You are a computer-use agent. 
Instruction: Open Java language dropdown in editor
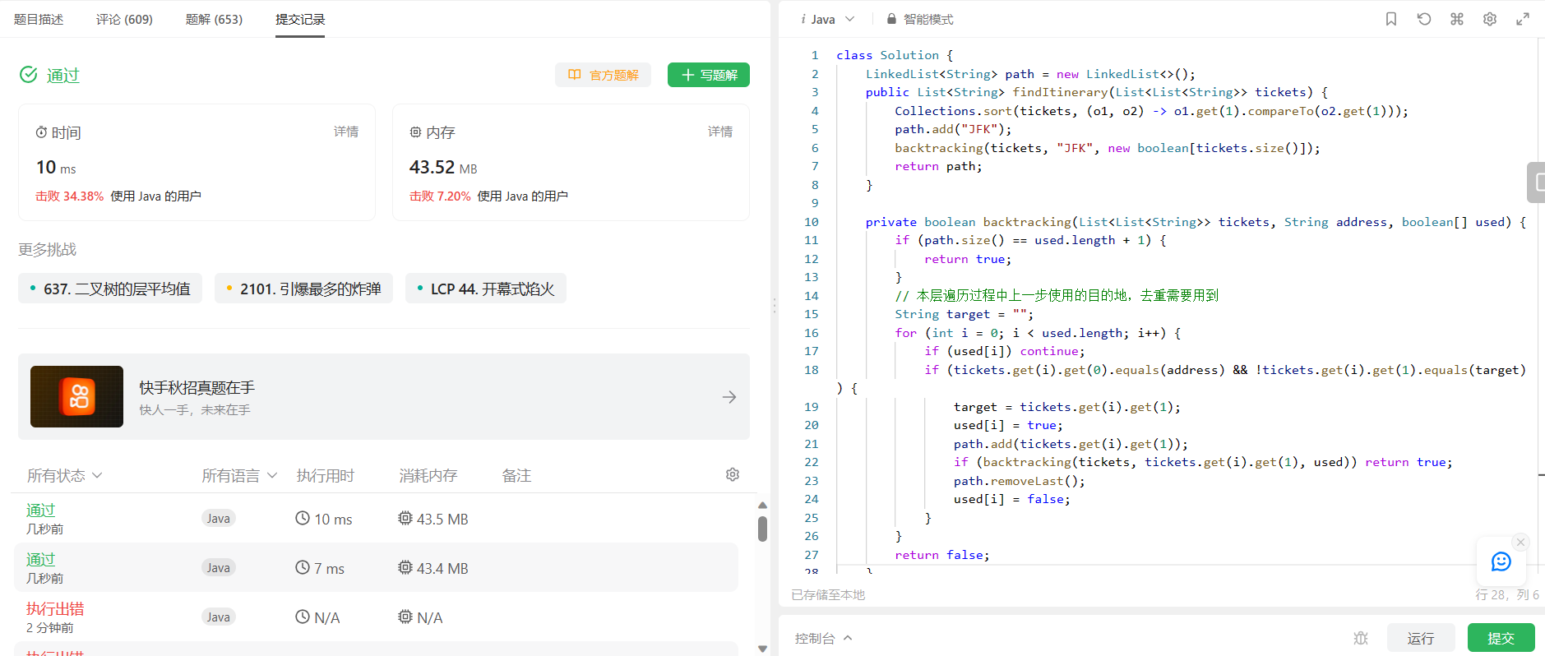click(829, 19)
